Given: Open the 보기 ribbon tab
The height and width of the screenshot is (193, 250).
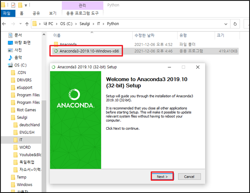Looking at the screenshot, I should (53, 13).
